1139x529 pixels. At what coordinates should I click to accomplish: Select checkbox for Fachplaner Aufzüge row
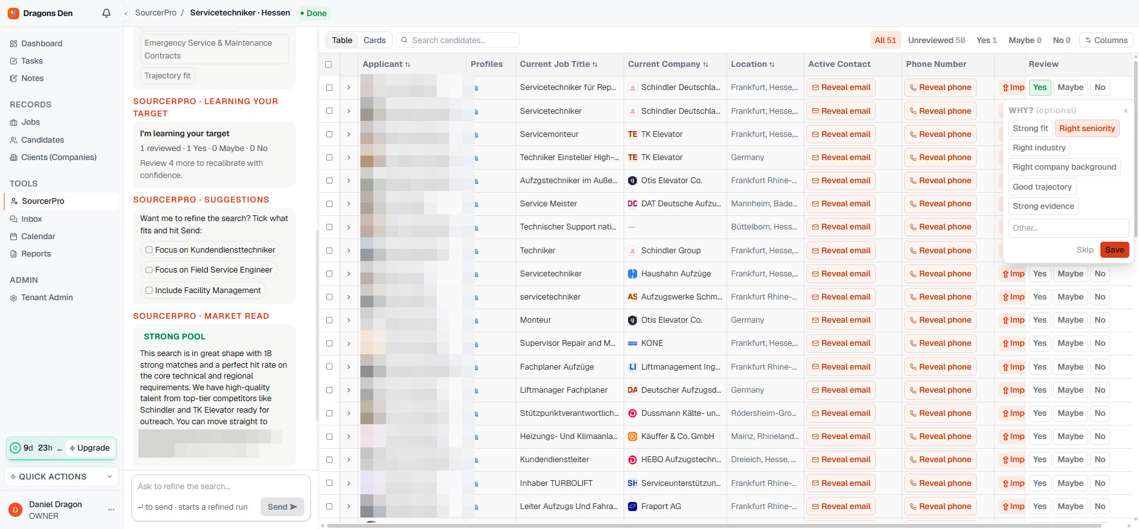(x=329, y=367)
